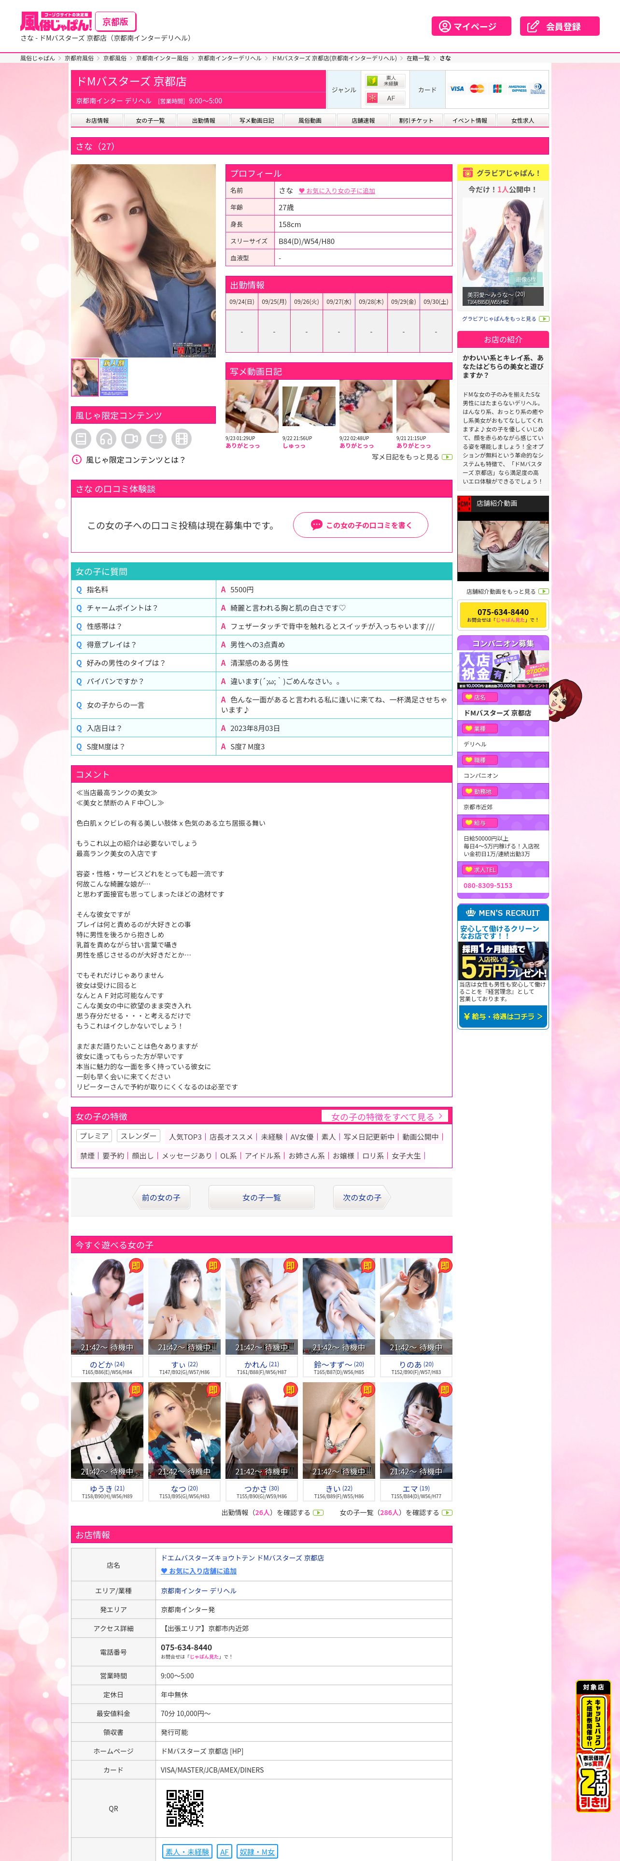This screenshot has height=1861, width=620.
Task: Open the film strip content icon
Action: point(182,438)
